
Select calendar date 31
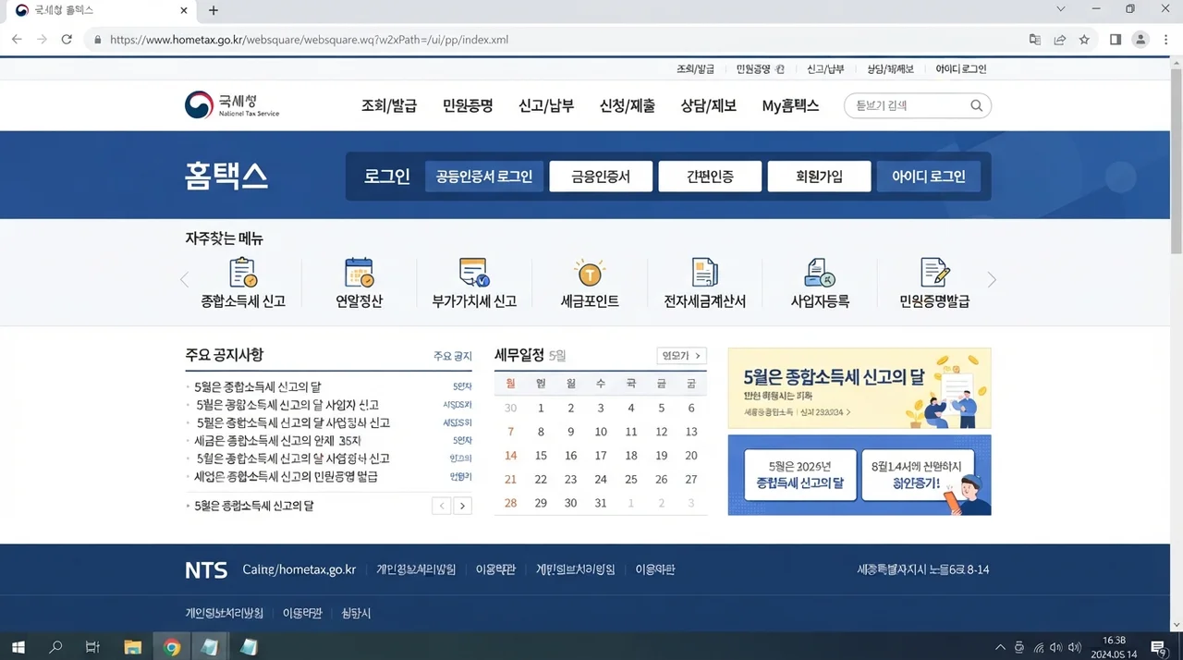tap(601, 503)
